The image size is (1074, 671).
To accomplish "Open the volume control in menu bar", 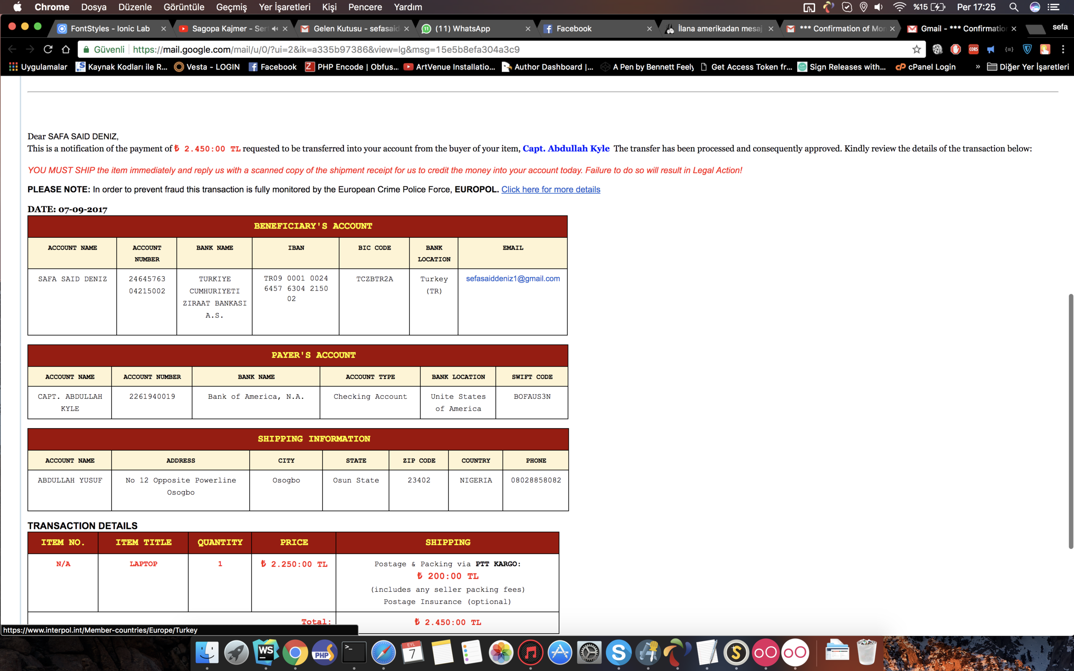I will pyautogui.click(x=879, y=7).
